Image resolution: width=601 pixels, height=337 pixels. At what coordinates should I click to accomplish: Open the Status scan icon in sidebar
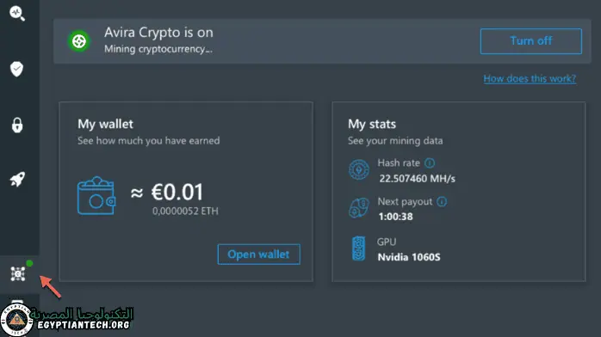tap(17, 13)
